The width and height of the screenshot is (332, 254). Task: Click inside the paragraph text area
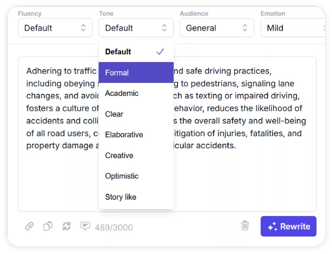coord(243,169)
